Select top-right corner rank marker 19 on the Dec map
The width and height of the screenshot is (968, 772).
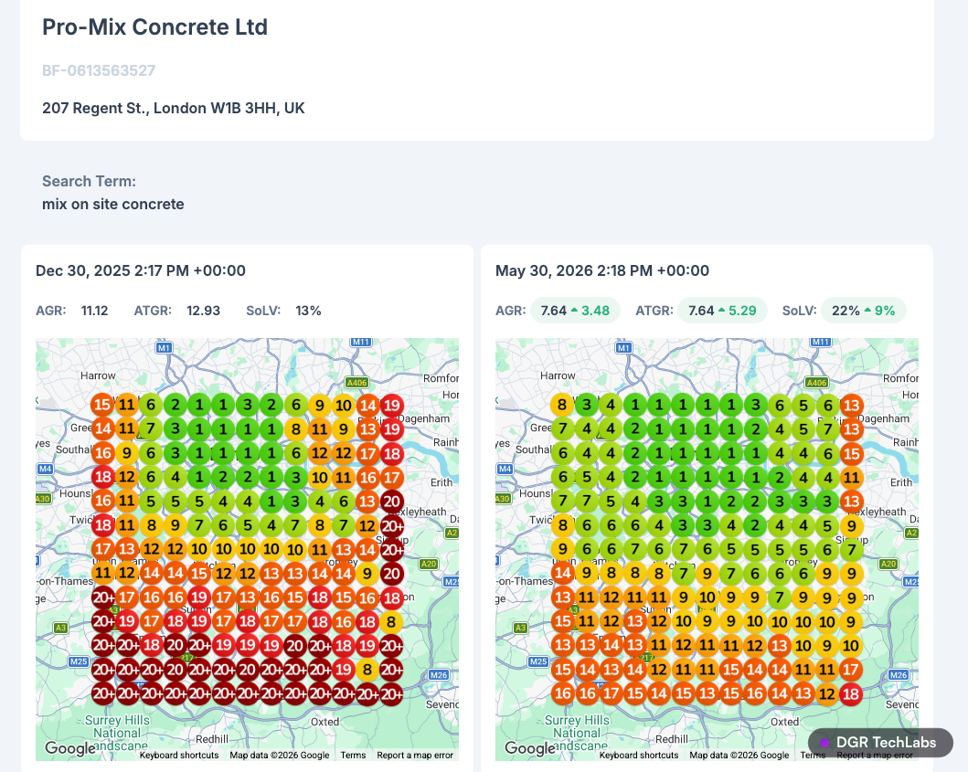[x=391, y=406]
